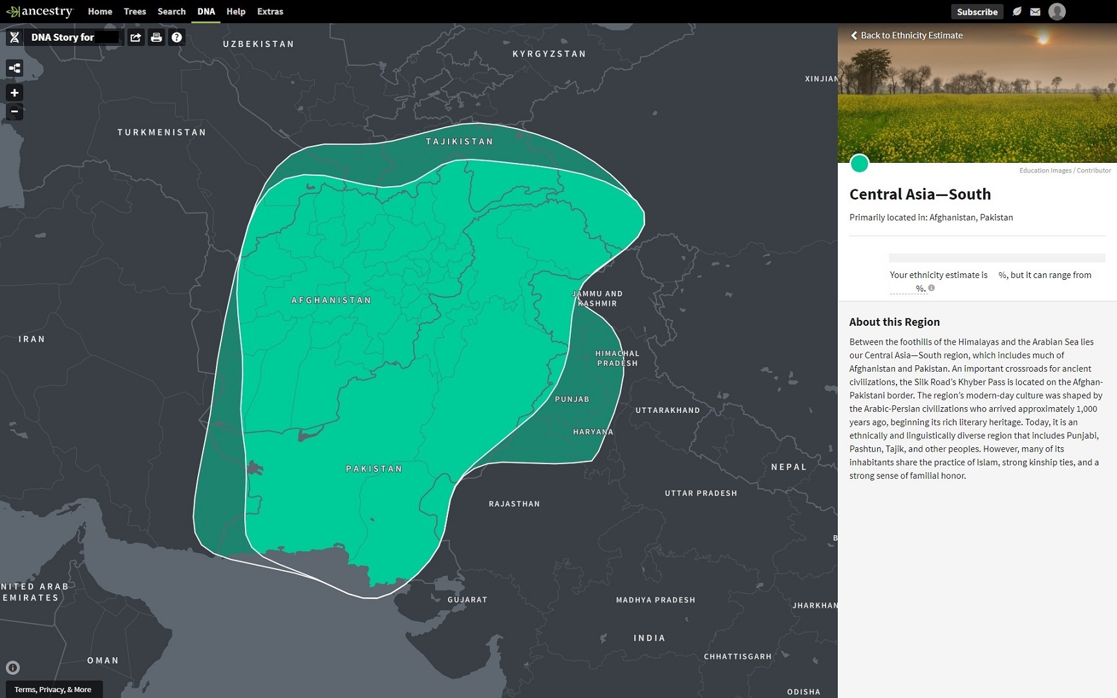Click the UZBEKISTAN map label
1117x698 pixels.
click(259, 44)
